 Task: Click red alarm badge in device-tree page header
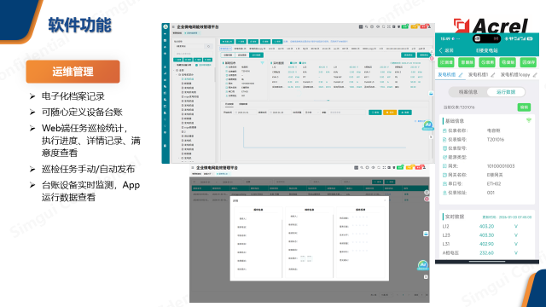click(x=423, y=26)
